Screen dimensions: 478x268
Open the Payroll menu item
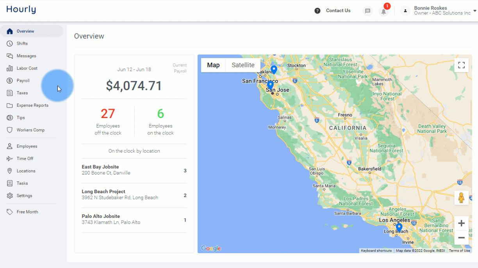click(32, 81)
